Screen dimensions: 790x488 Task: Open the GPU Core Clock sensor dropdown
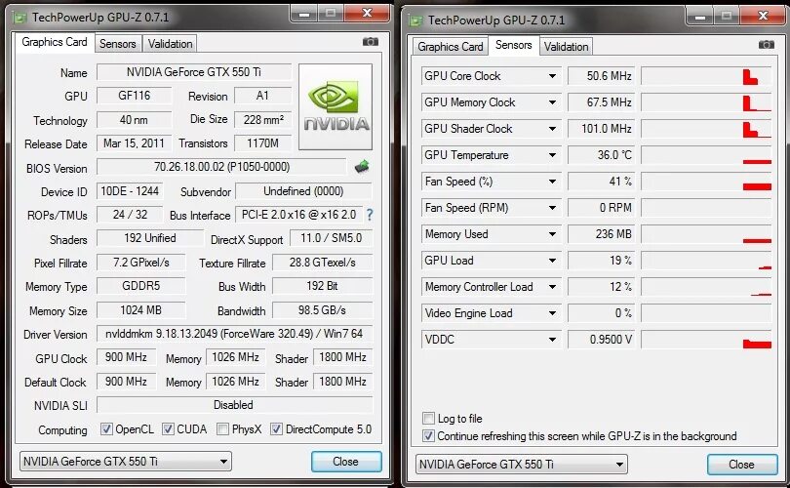coord(552,76)
